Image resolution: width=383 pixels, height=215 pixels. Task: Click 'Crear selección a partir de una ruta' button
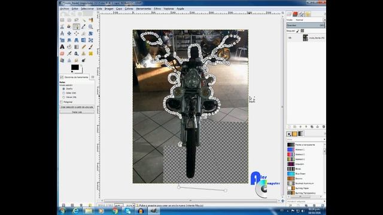click(77, 107)
